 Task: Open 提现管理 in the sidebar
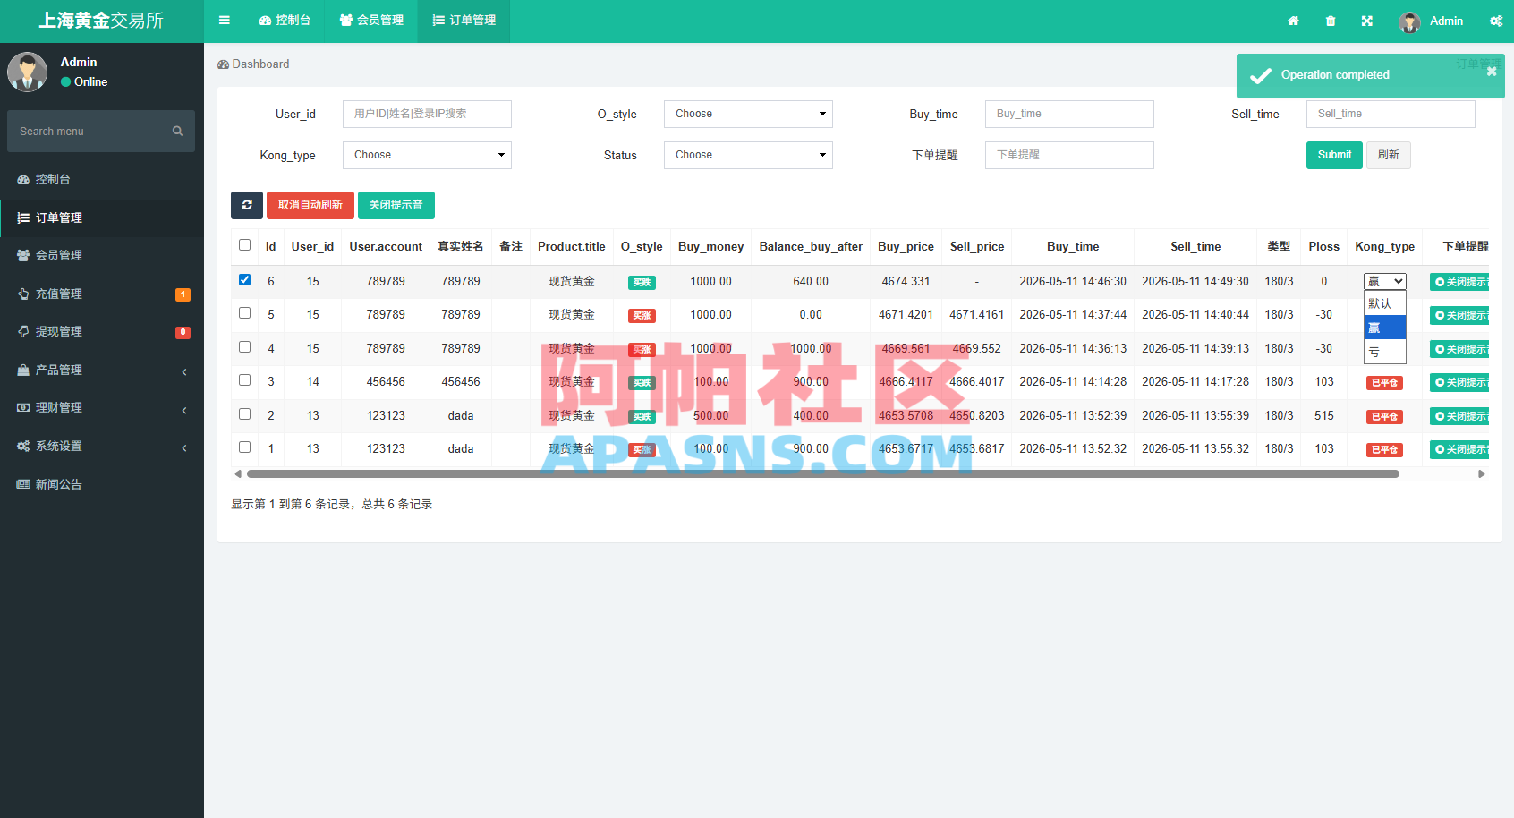pos(102,331)
